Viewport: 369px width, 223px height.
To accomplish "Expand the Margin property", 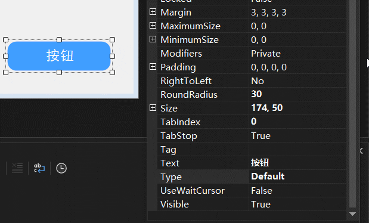I will (153, 12).
